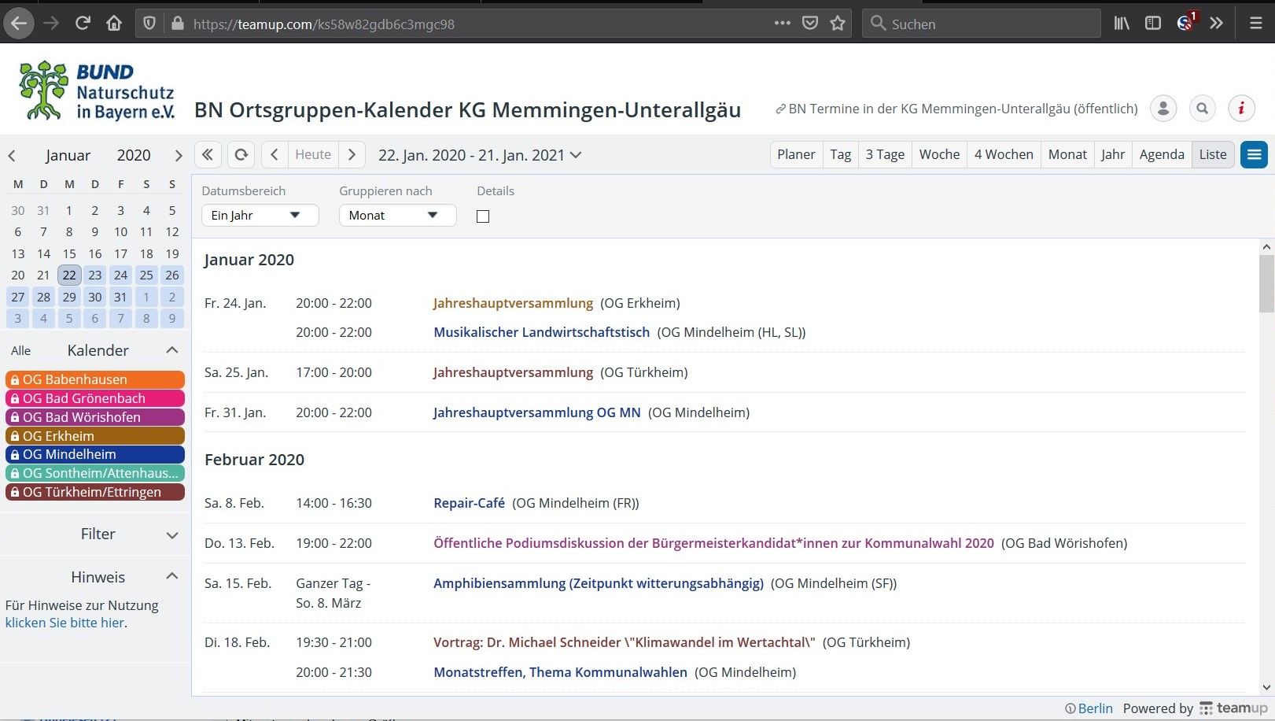This screenshot has height=721, width=1275.
Task: Toggle OG Babenhausen calendar
Action: [x=95, y=379]
